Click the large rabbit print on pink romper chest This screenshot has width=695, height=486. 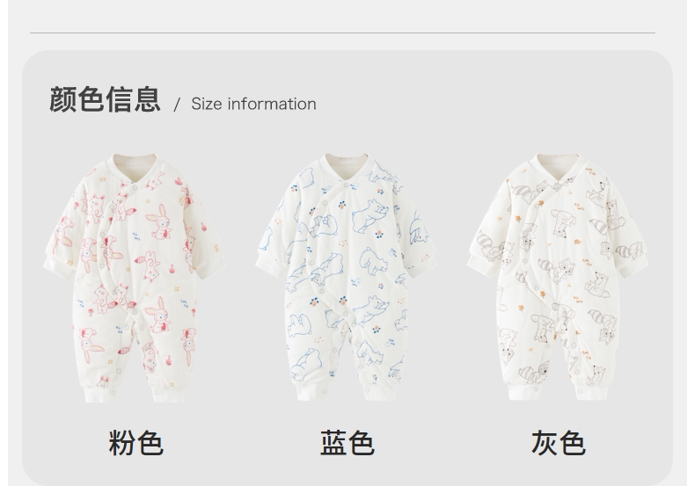(159, 221)
